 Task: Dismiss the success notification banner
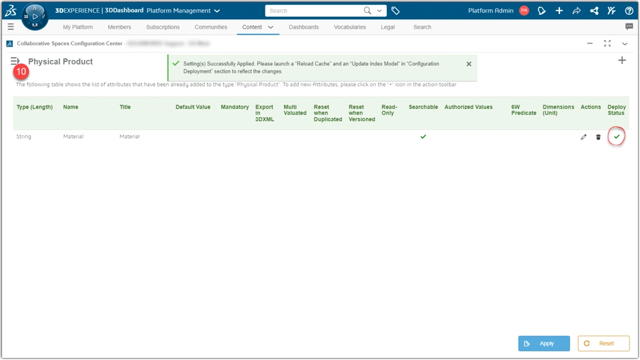point(469,64)
